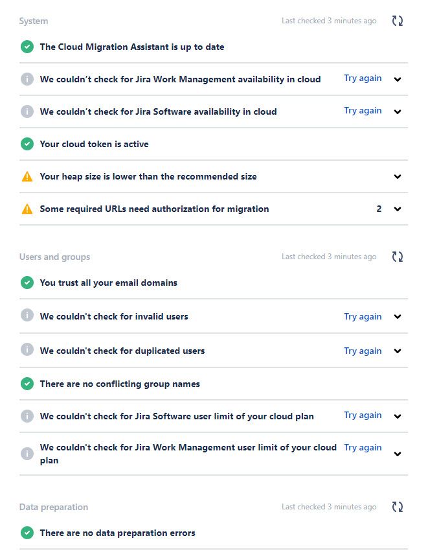Try again for Jira Software availability check
The height and width of the screenshot is (558, 439).
(363, 111)
